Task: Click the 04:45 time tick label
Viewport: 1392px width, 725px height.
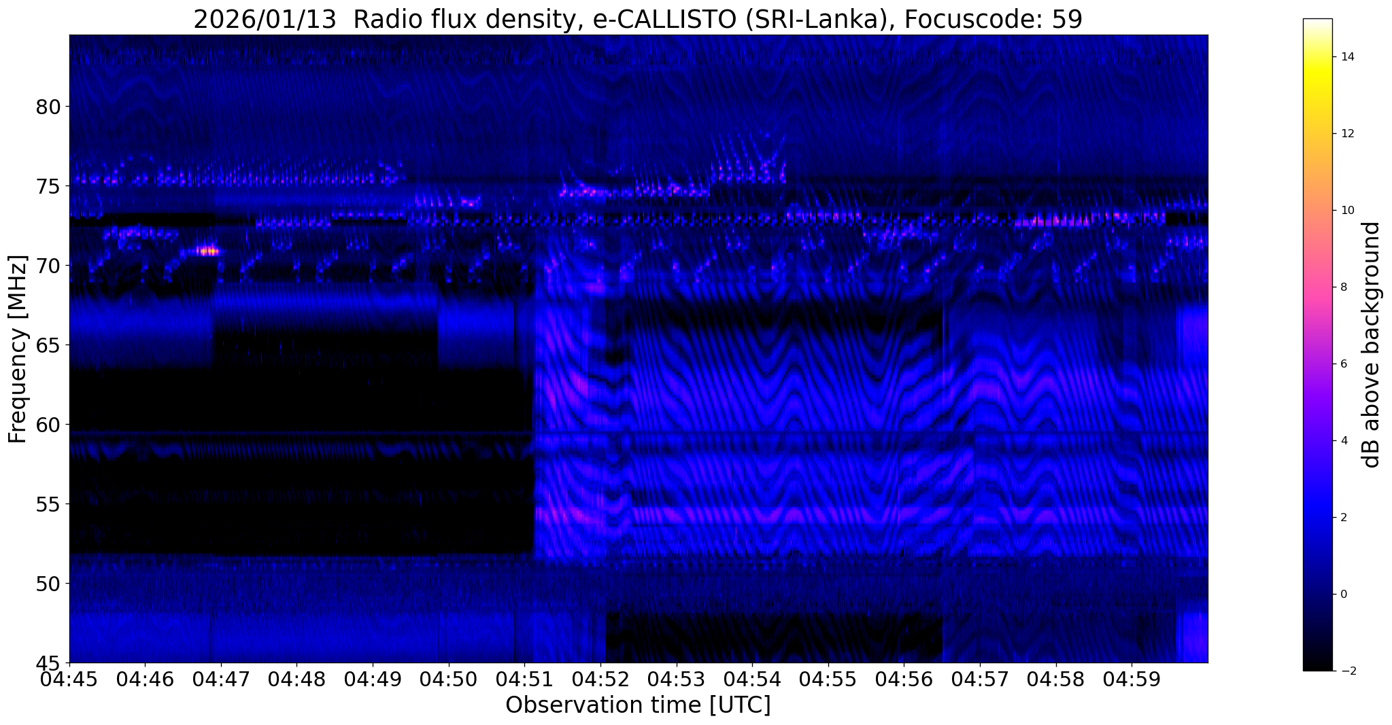Action: pos(69,679)
